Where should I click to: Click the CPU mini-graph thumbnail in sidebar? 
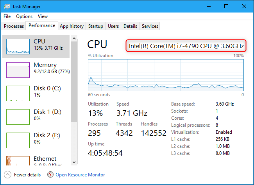click(18, 46)
